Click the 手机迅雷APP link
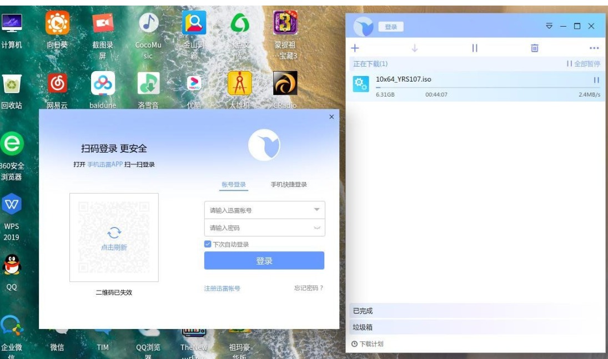 pyautogui.click(x=105, y=164)
